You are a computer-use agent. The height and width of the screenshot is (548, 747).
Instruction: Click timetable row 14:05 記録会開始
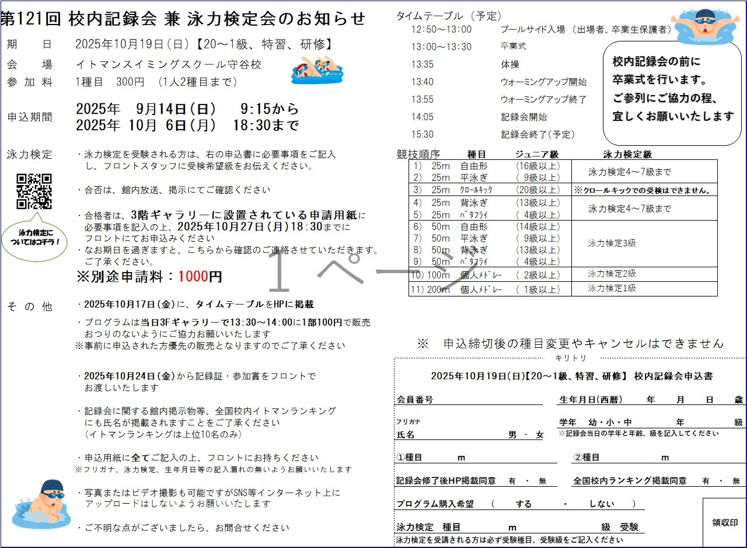479,117
